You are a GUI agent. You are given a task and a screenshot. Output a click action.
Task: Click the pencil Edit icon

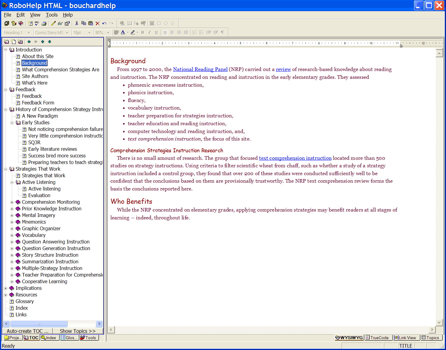click(53, 23)
